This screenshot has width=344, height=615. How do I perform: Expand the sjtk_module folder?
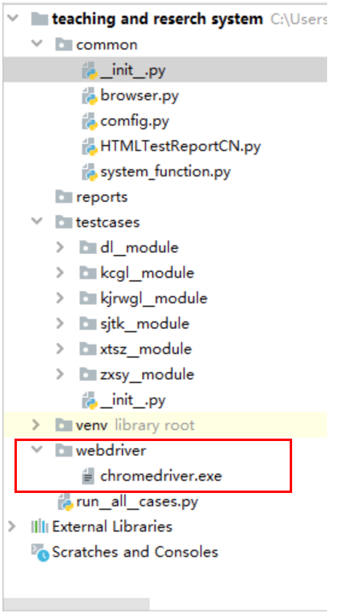pos(60,323)
